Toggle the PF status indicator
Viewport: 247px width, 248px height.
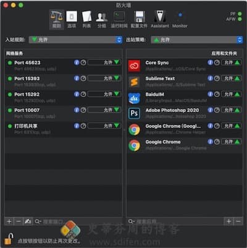[x=240, y=14]
